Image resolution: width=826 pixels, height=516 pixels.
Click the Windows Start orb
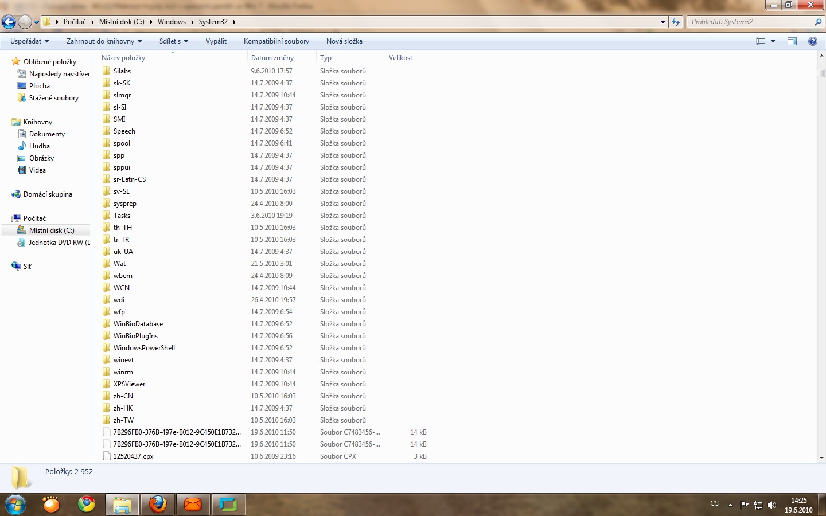pyautogui.click(x=15, y=505)
